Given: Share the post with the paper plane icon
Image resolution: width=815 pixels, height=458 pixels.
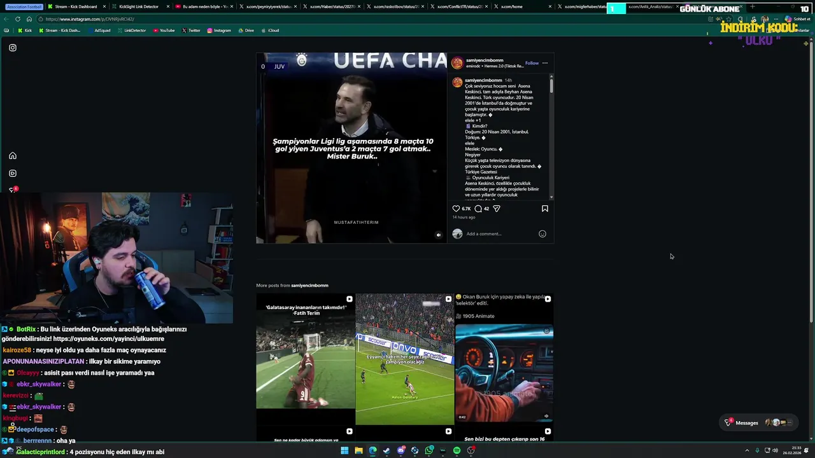Looking at the screenshot, I should pyautogui.click(x=497, y=209).
